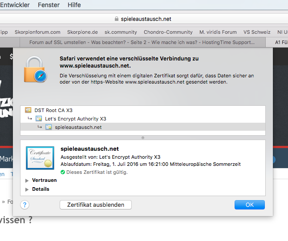Expand the Details section
Viewport: 288px width, 241px height.
pos(27,189)
